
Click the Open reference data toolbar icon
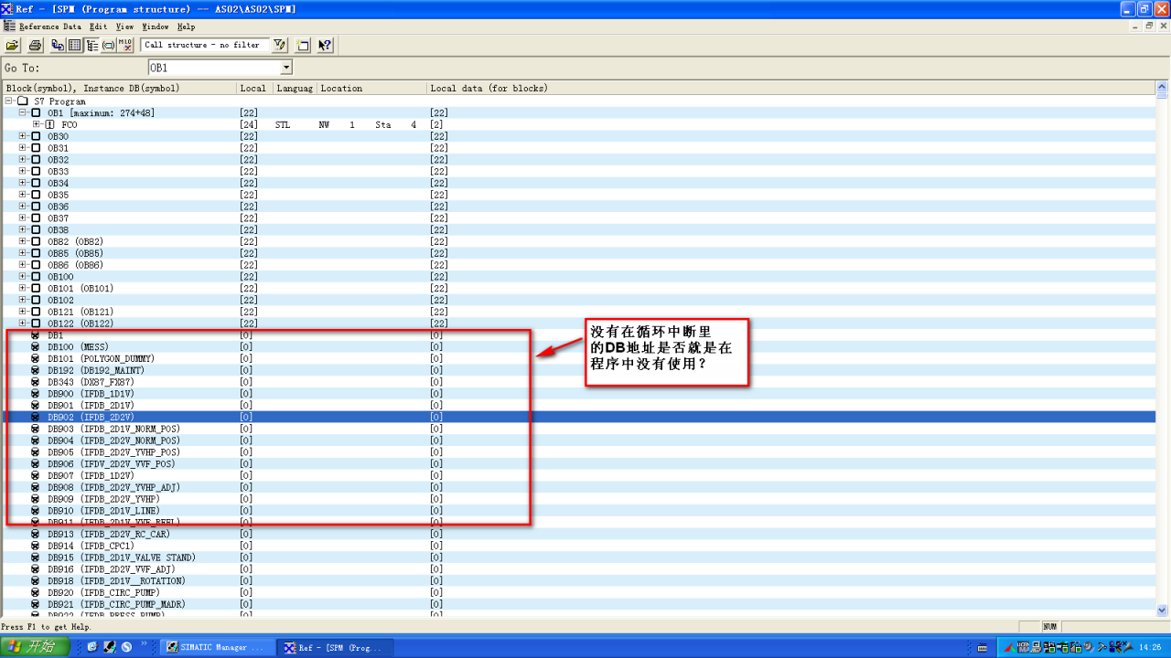(13, 45)
